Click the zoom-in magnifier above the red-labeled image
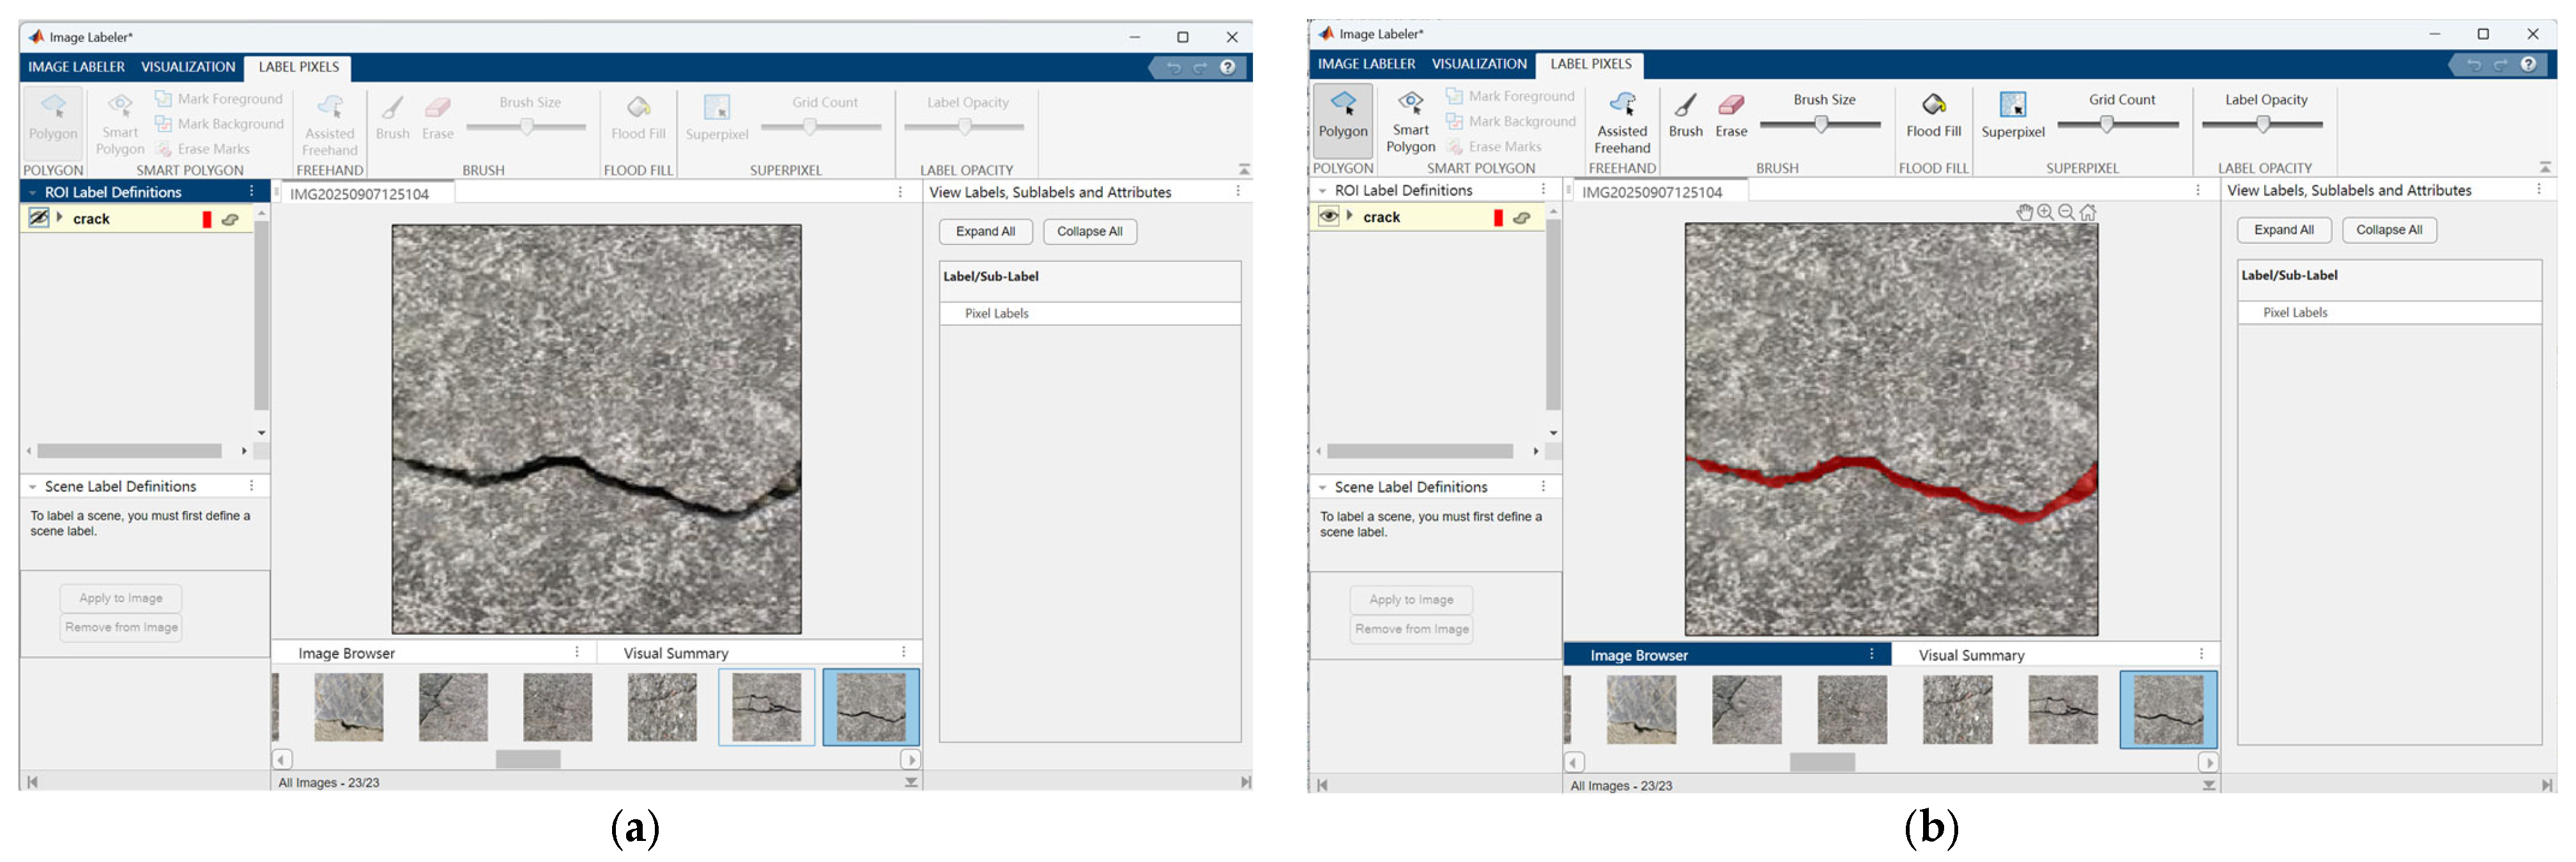 click(2045, 212)
